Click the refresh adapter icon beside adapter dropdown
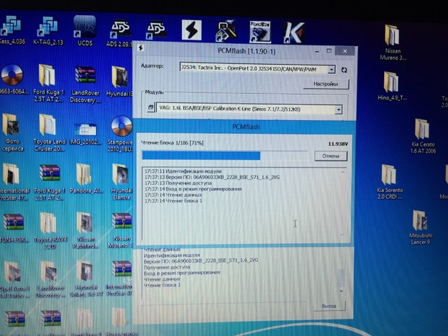 pos(344,70)
